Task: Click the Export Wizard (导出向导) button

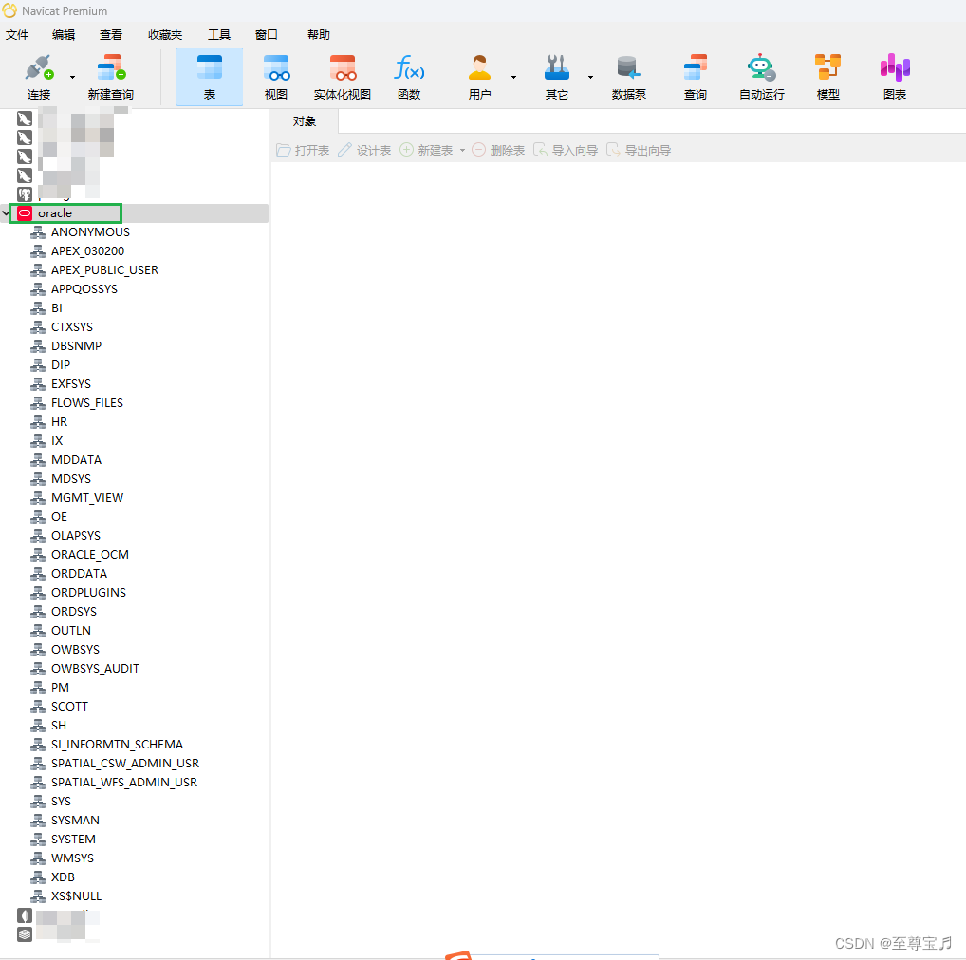Action: click(x=639, y=150)
